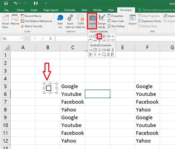The image size is (175, 149).
Task: Select ActiveX Command Button icon
Action: (x=90, y=50)
